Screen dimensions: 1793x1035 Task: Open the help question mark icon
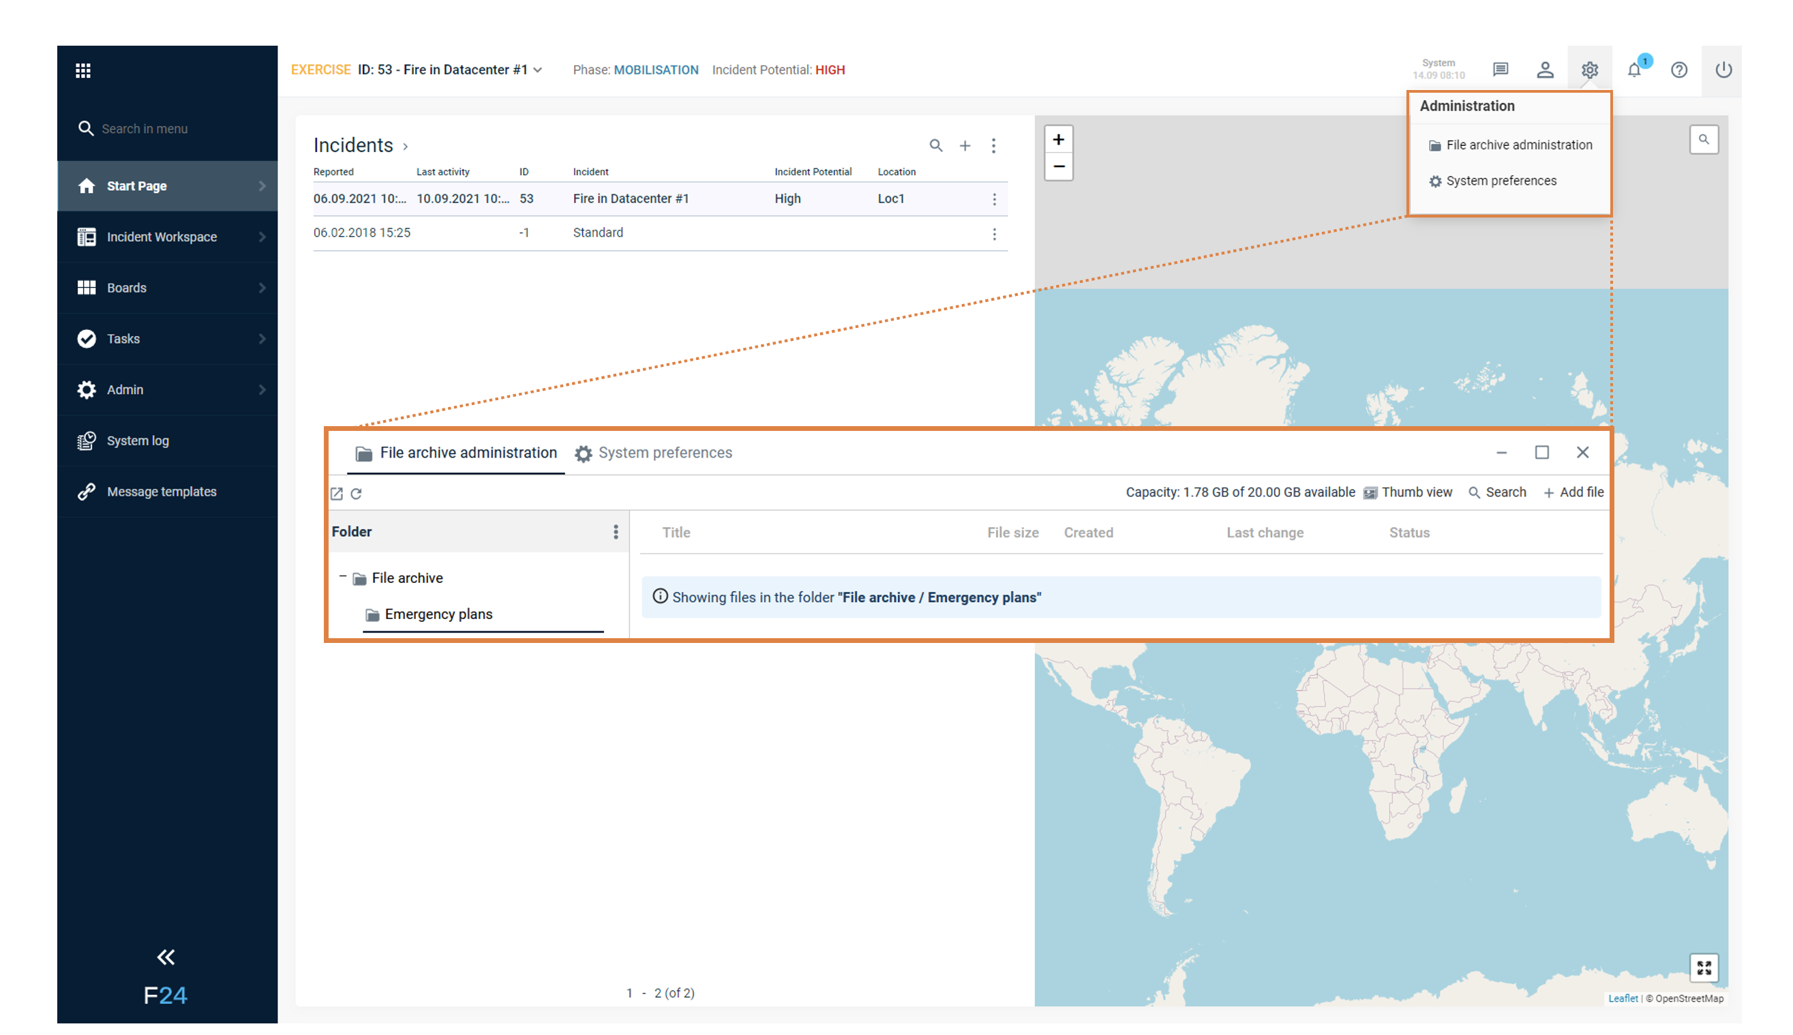point(1679,70)
